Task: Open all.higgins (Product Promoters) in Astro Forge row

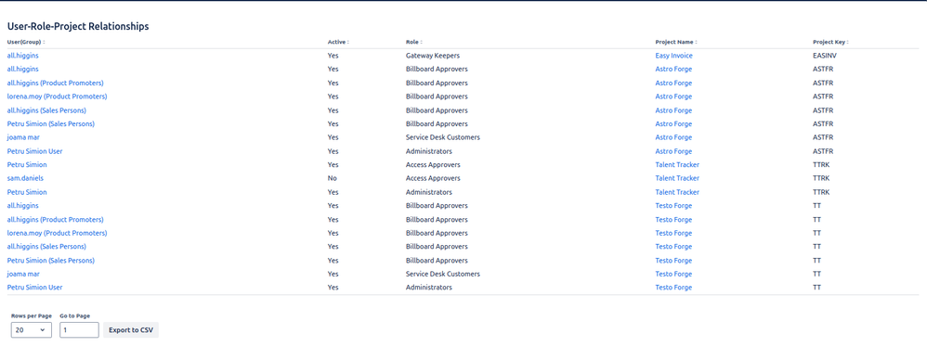Action: (56, 84)
